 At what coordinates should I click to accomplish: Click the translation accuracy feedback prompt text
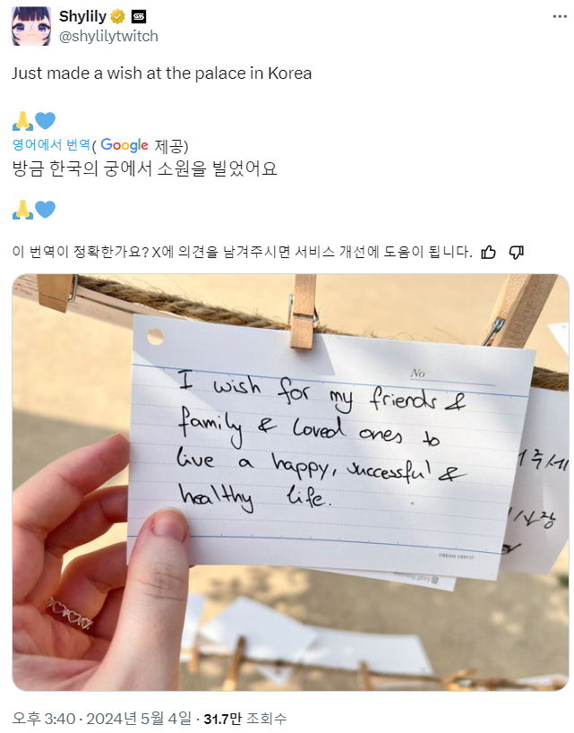(x=243, y=252)
